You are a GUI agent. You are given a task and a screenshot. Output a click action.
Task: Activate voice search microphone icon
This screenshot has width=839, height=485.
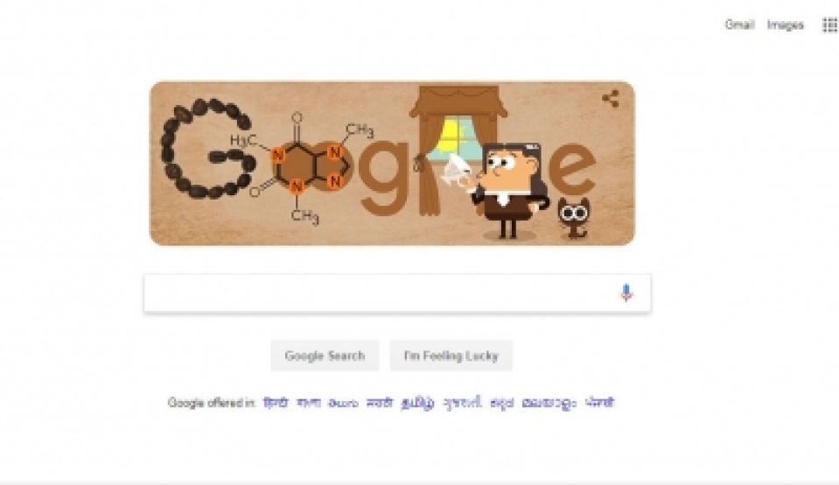point(626,292)
